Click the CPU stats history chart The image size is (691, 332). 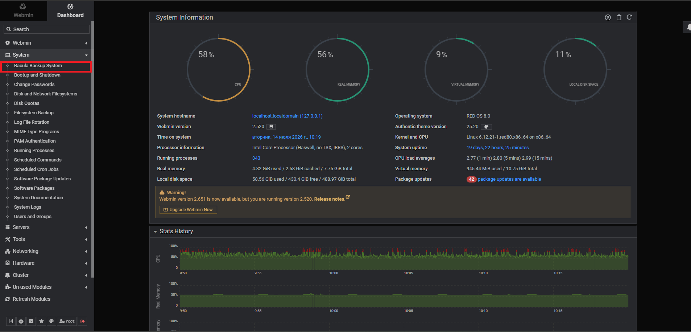point(404,259)
